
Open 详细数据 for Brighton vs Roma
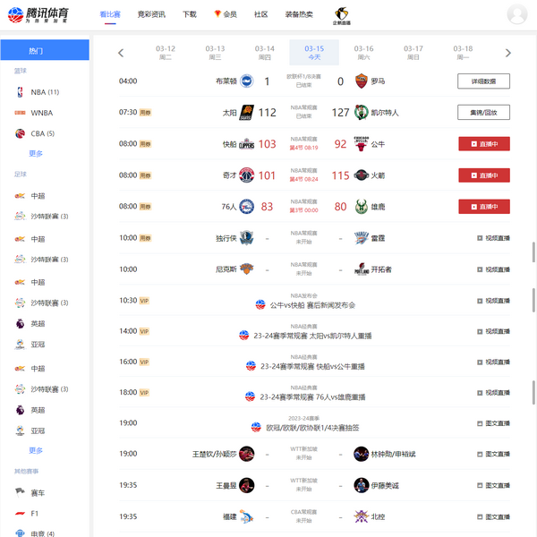483,81
